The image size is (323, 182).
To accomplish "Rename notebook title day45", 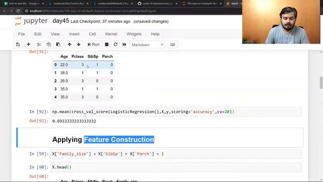I will 61,21.
